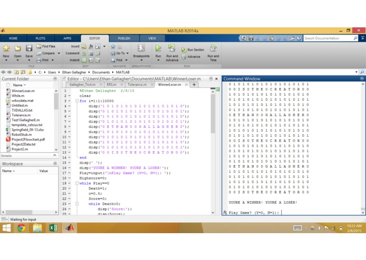Go up one folder level icon

[16, 72]
